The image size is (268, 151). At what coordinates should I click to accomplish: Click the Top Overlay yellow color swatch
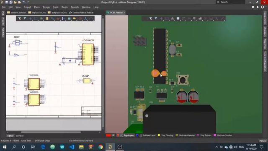[159, 135]
